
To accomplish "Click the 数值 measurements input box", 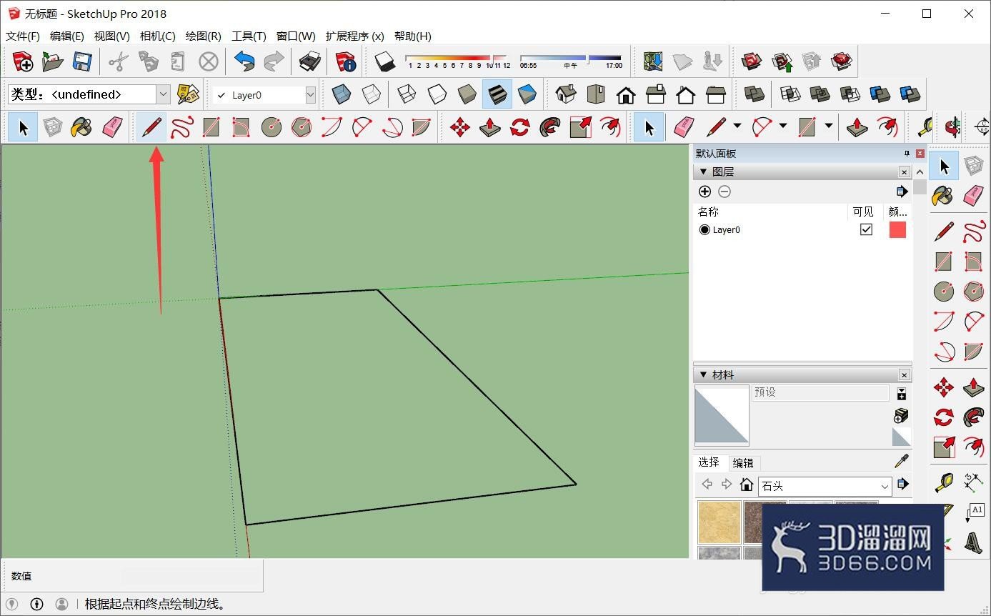I will click(x=191, y=575).
